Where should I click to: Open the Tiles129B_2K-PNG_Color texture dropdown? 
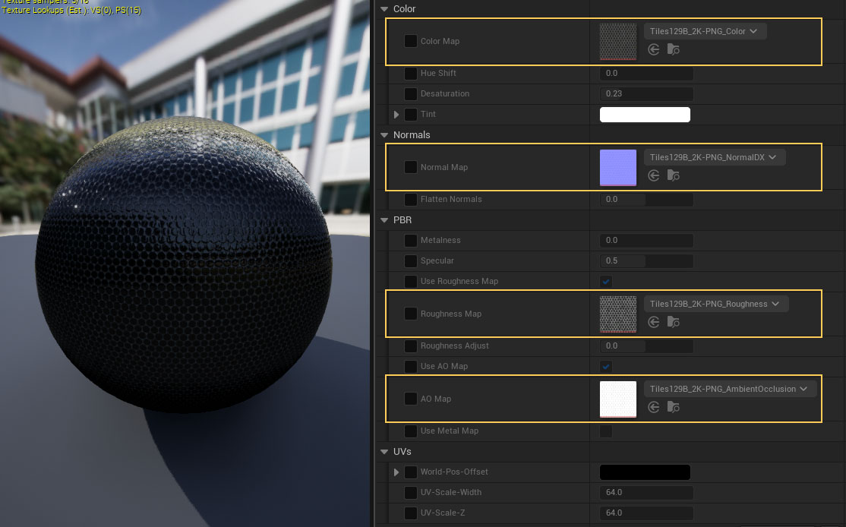(705, 31)
